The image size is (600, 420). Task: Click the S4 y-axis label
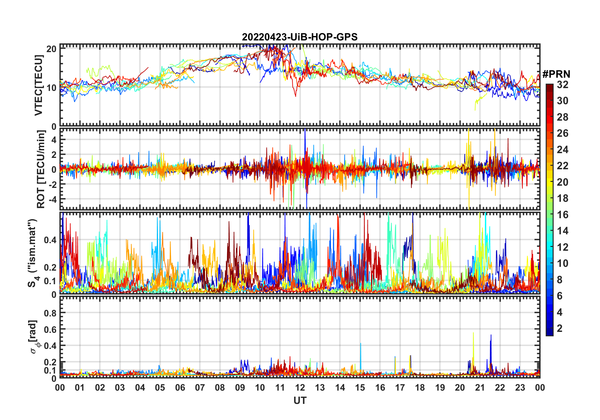point(33,253)
